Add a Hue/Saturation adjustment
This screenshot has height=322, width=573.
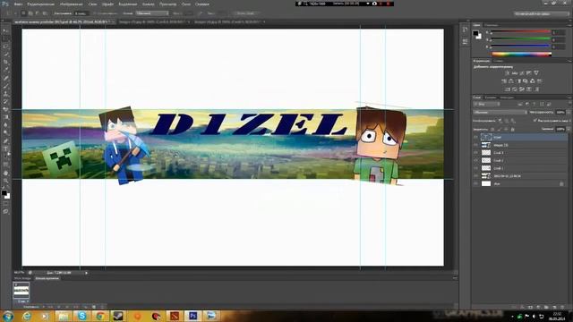504,81
